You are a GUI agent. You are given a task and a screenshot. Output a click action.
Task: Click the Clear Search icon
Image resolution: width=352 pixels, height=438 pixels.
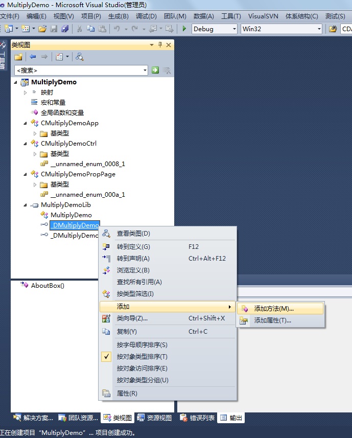(x=167, y=71)
